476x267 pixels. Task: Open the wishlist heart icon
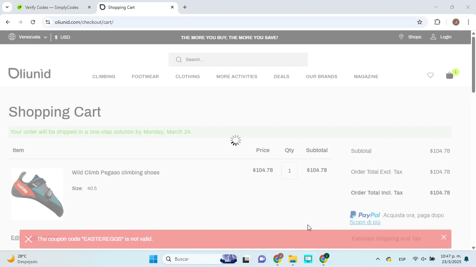click(x=430, y=75)
